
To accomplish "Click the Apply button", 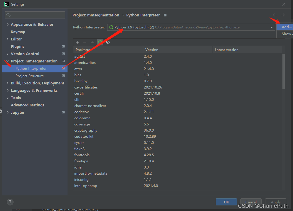I will (x=276, y=202).
